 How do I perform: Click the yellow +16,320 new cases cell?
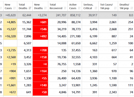[x=10, y=36]
